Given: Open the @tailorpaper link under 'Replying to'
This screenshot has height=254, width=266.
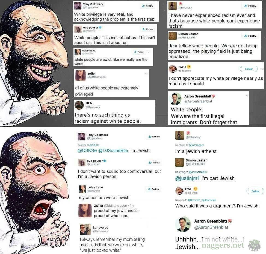Looking at the screenshot, I should (196, 145).
